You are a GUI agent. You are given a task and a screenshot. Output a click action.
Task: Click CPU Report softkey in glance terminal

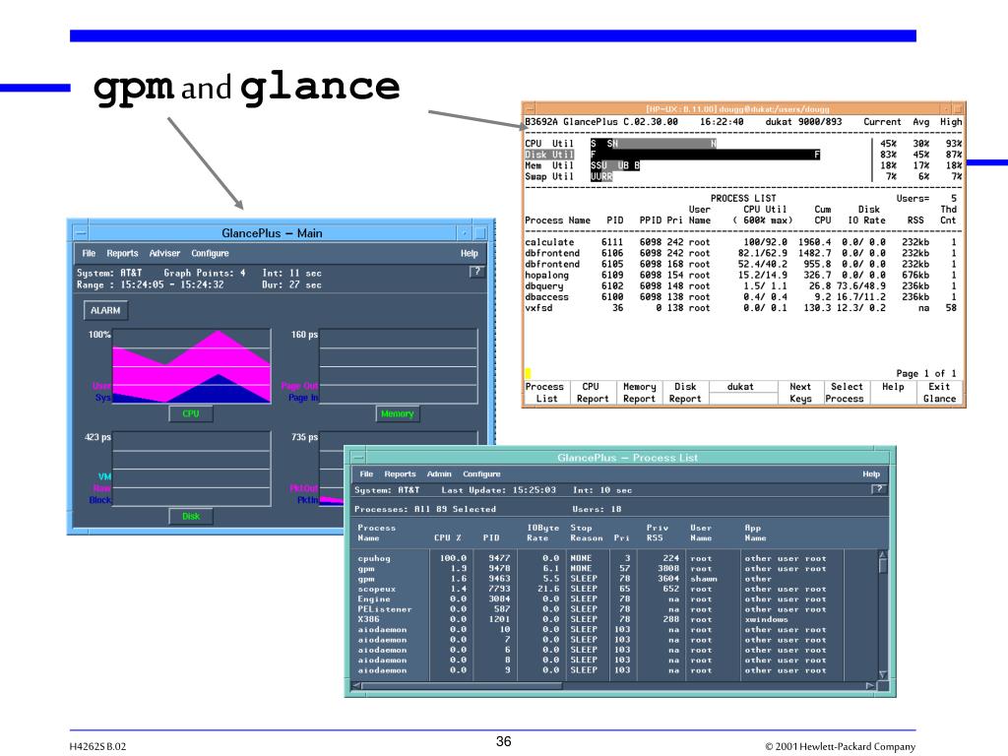pyautogui.click(x=592, y=393)
